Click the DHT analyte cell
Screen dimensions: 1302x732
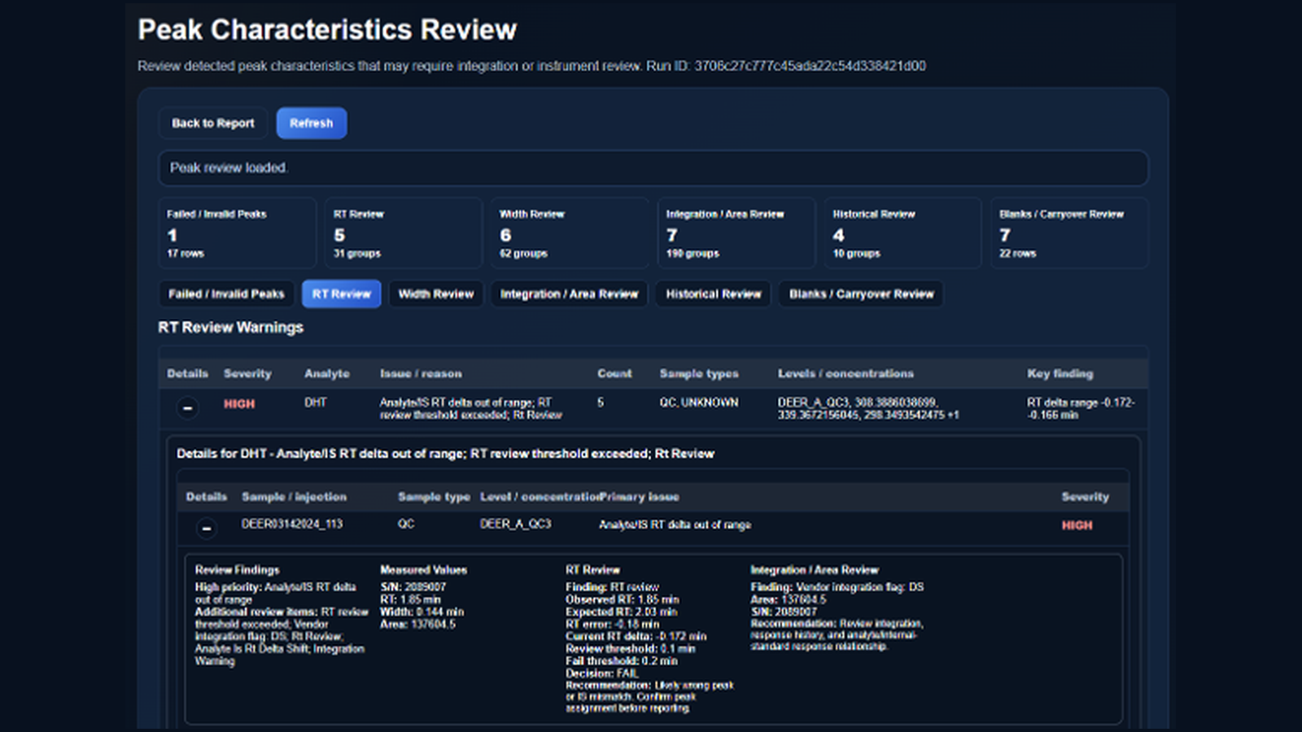point(316,403)
